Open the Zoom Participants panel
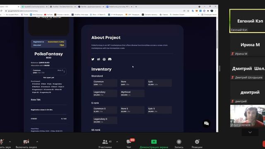265x149 pixels. pos(105,144)
